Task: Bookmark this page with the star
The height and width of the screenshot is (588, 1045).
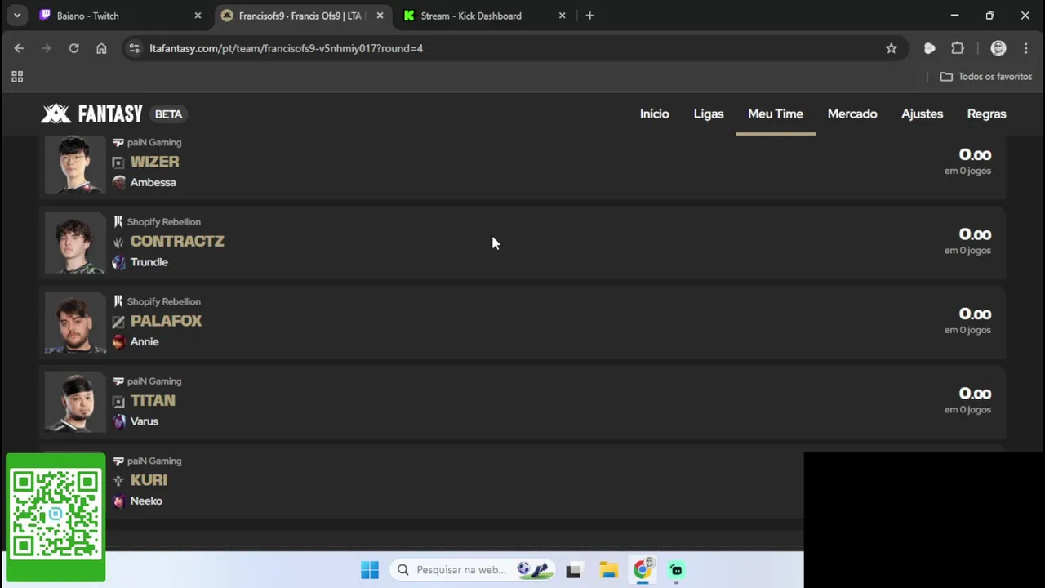Action: pyautogui.click(x=892, y=48)
